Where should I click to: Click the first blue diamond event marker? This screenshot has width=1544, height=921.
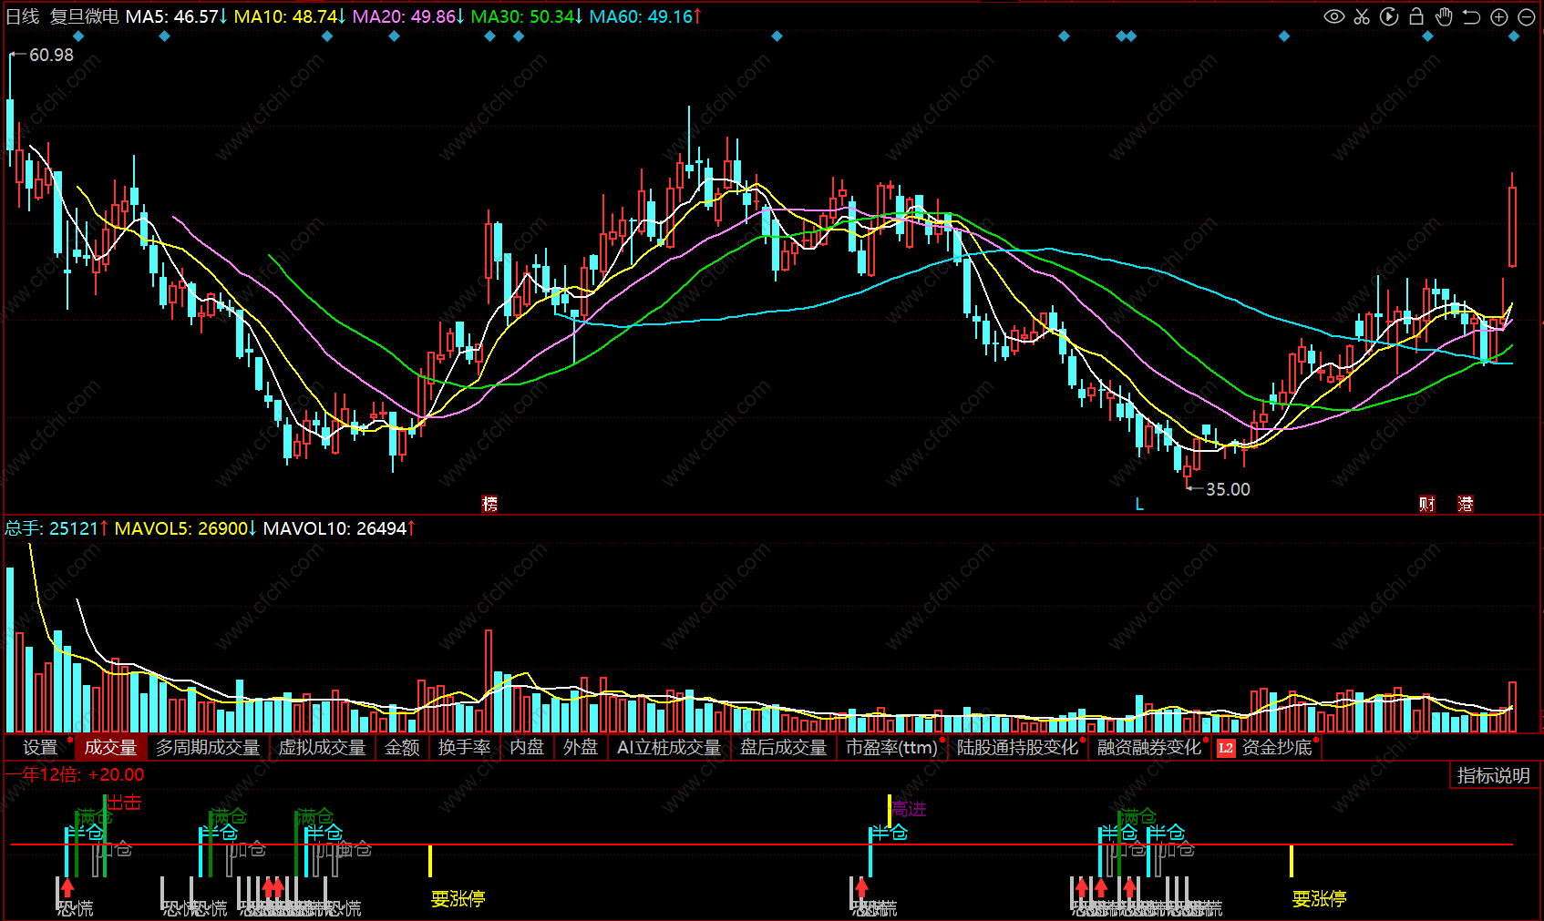point(78,36)
